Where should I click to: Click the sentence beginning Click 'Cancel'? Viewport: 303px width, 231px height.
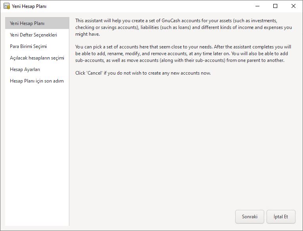click(x=143, y=73)
